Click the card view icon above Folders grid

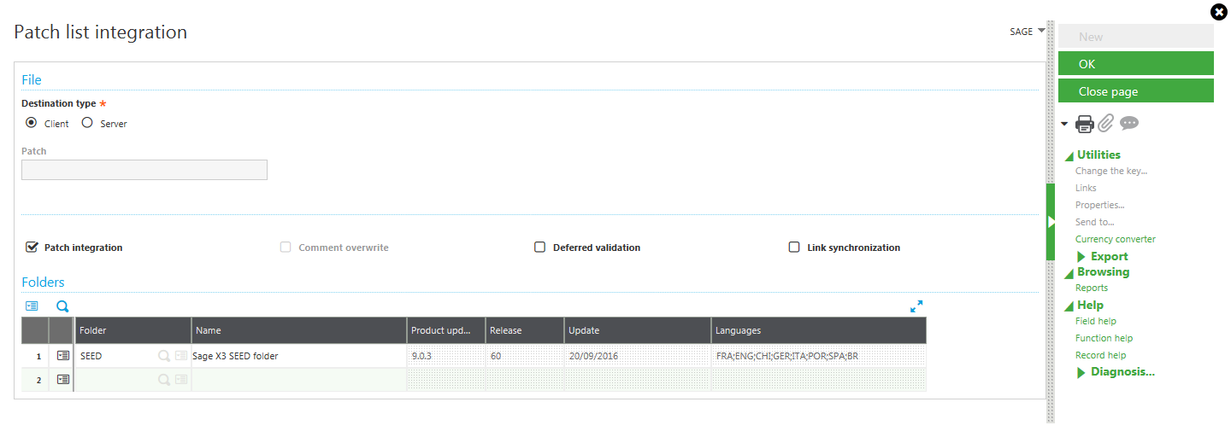click(32, 306)
